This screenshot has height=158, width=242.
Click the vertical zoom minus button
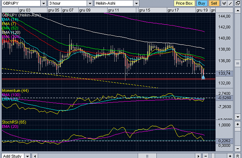(238, 149)
